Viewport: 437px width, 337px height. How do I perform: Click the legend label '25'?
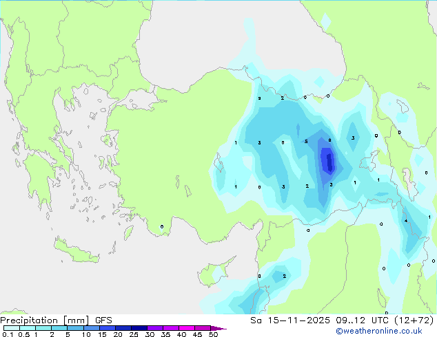click(134, 334)
